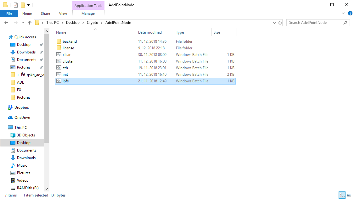Open Dropbox in navigation pane

click(x=21, y=108)
